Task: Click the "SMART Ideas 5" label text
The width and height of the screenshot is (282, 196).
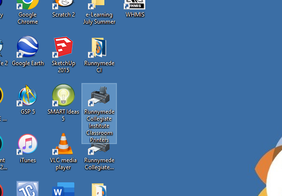Action: (63, 115)
